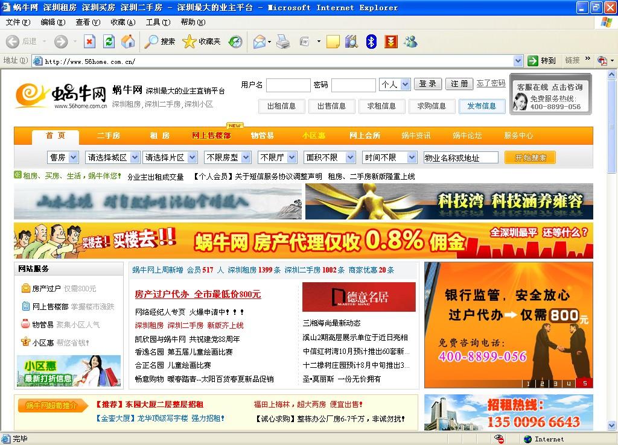Click the Edit with Word icon
618x445 pixels.
(305, 42)
